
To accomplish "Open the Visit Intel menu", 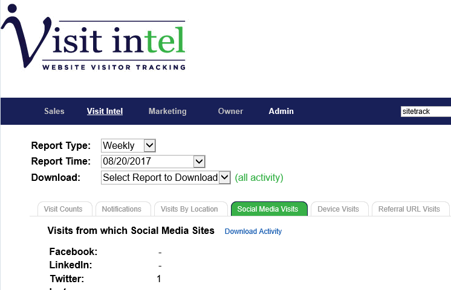I will tap(105, 112).
